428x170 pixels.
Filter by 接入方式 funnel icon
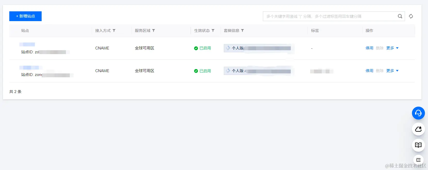[x=114, y=30]
